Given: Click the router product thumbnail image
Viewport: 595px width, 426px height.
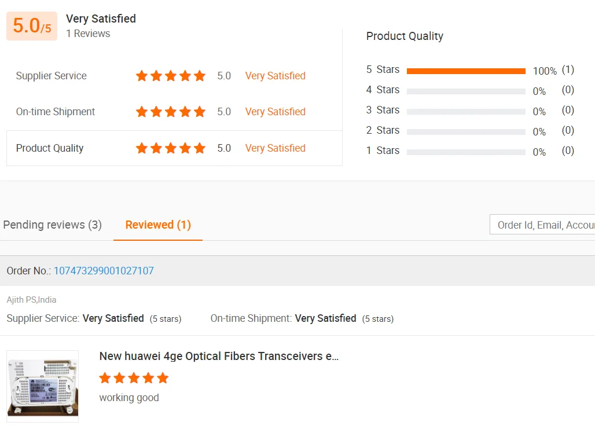Looking at the screenshot, I should click(x=43, y=385).
